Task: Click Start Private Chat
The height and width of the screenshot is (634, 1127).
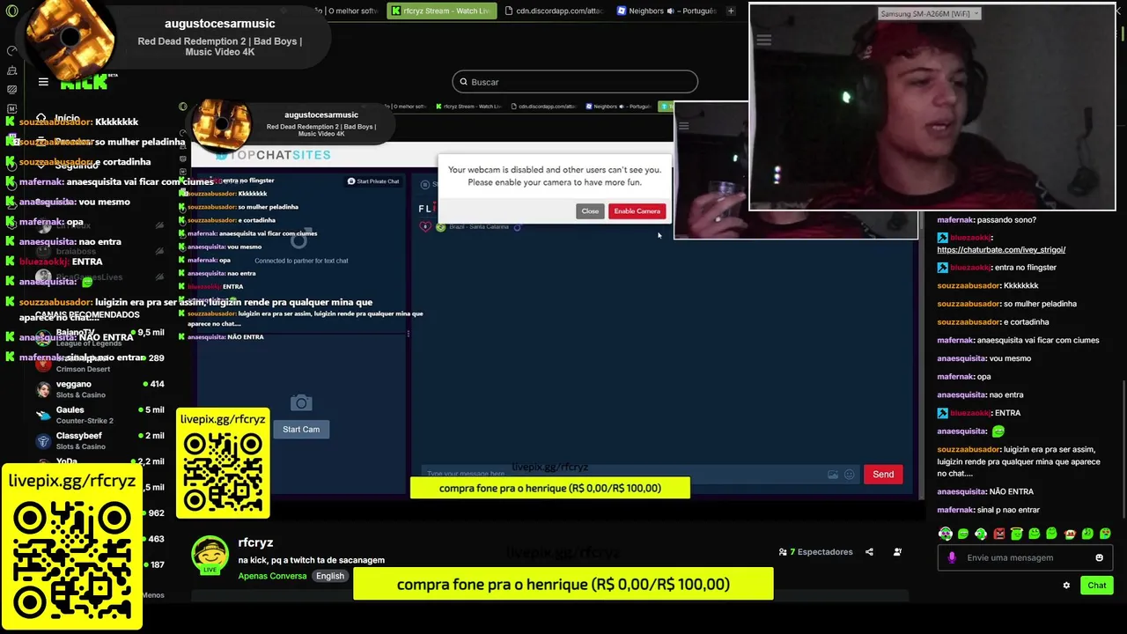Action: [x=373, y=181]
